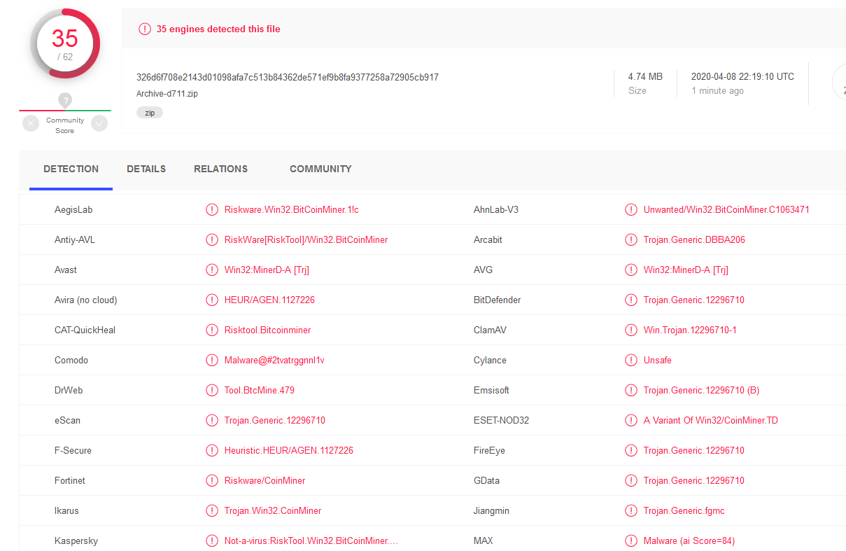Click the ESET-NOD32 engine name
This screenshot has height=551, width=846.
pyautogui.click(x=501, y=420)
